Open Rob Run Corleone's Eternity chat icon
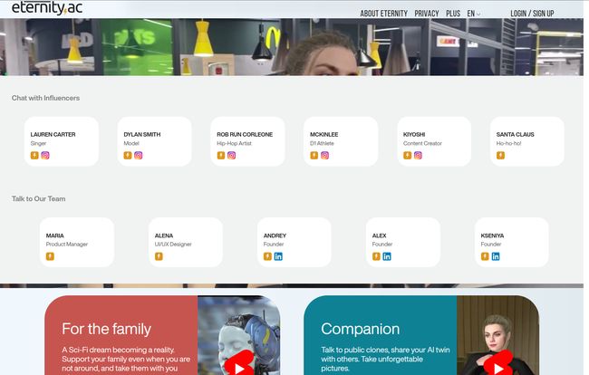 coord(221,156)
